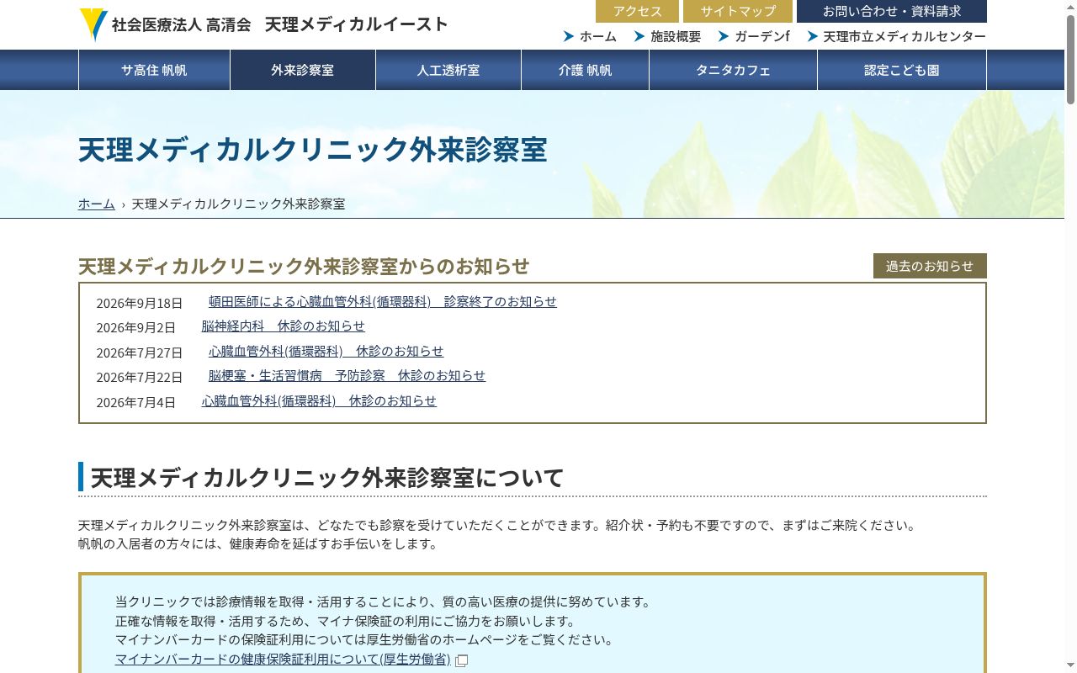
Task: Open 脳梗塞・生活習慣病 予防診察 休診 notice
Action: (348, 375)
